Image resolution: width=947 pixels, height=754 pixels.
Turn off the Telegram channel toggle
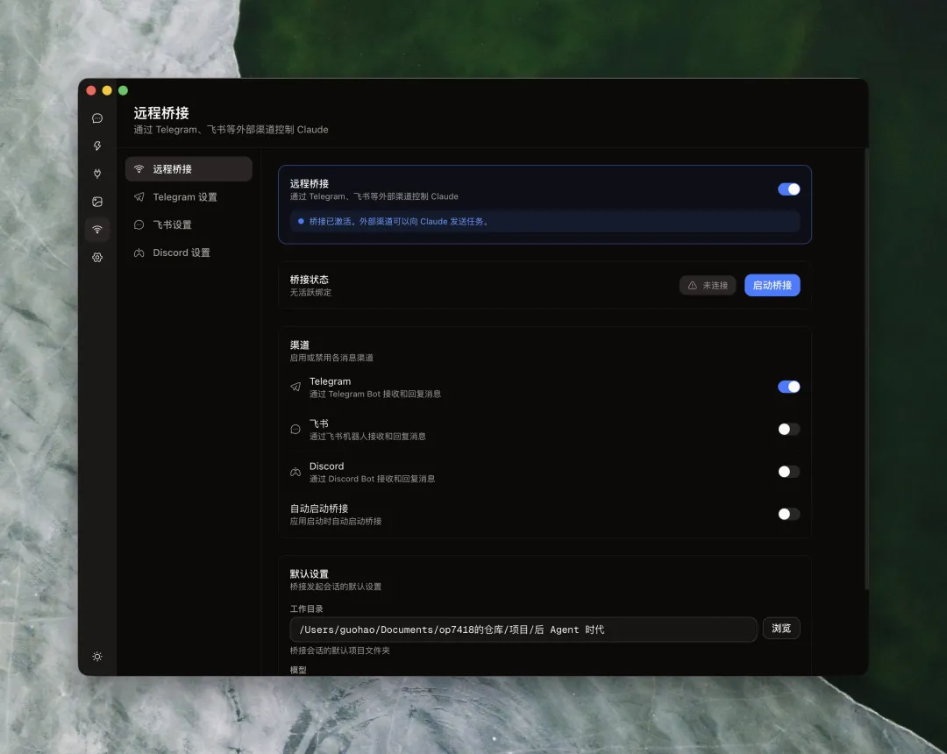click(788, 387)
